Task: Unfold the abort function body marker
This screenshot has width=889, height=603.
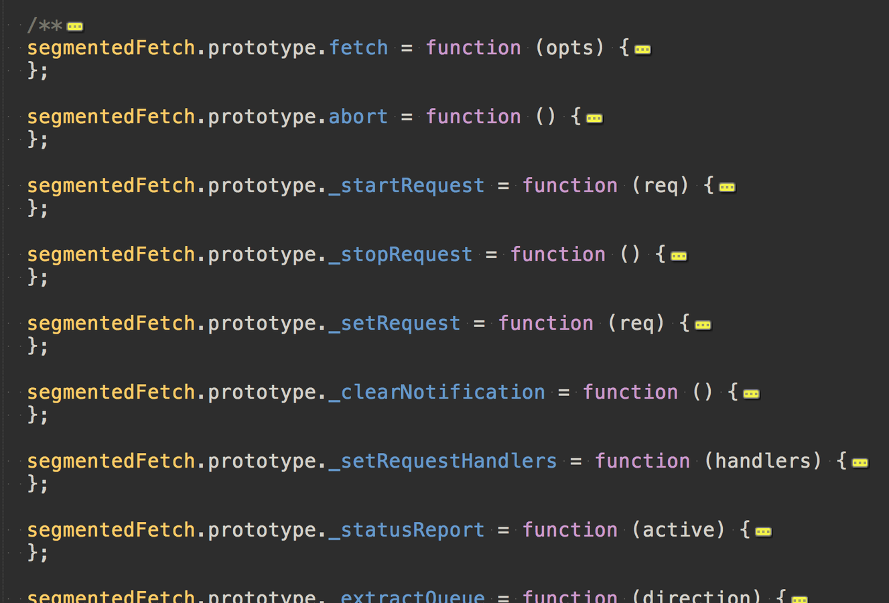Action: click(594, 119)
